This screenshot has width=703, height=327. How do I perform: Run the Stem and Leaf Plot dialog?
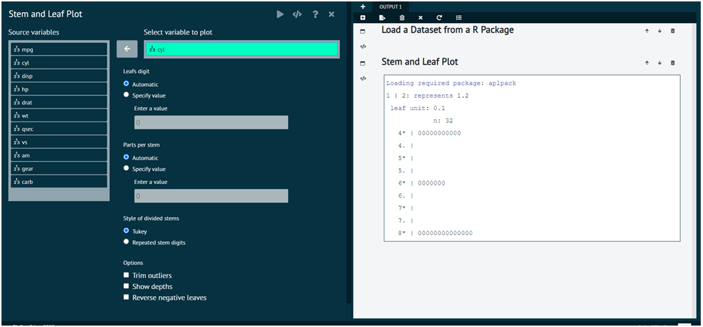[280, 14]
